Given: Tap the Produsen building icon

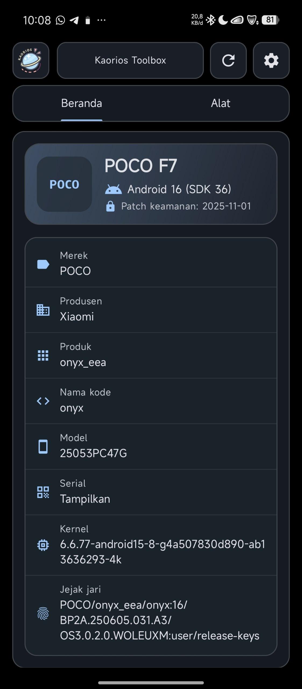Looking at the screenshot, I should (x=43, y=310).
